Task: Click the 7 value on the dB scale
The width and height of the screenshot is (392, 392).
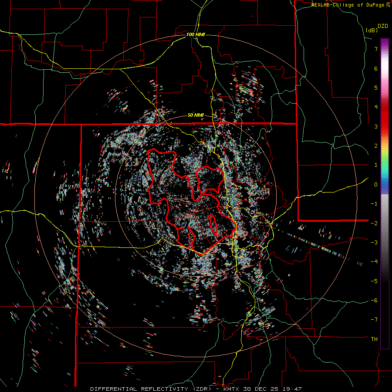Action: (x=376, y=49)
